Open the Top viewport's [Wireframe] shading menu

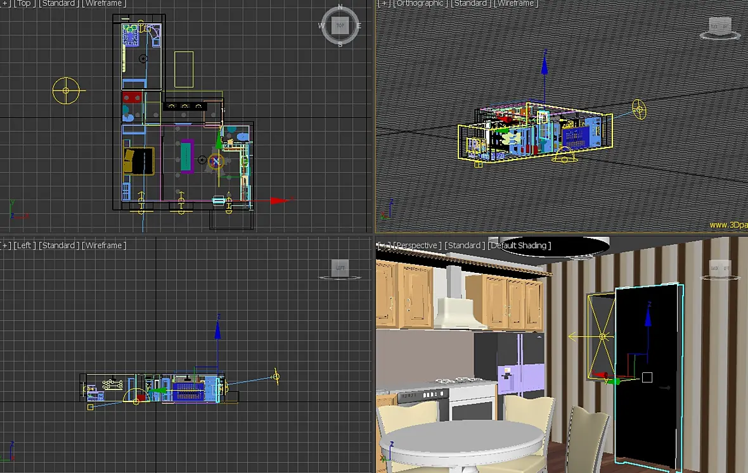pos(104,3)
